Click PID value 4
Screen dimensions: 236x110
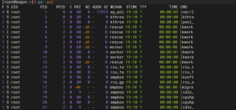46,27
